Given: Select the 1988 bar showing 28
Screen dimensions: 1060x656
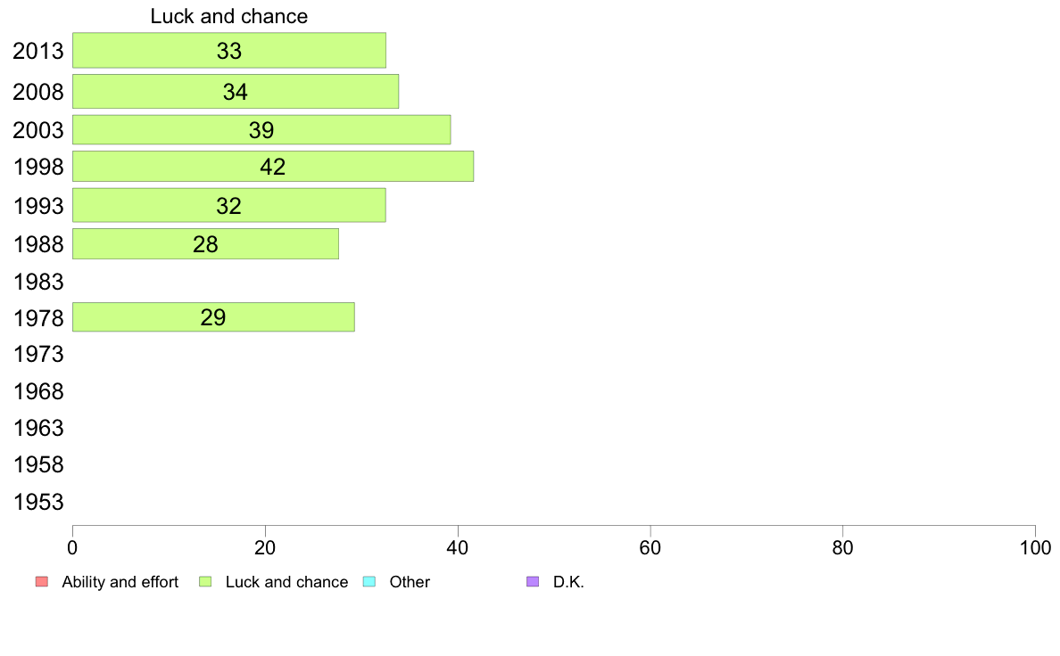Looking at the screenshot, I should pos(205,244).
